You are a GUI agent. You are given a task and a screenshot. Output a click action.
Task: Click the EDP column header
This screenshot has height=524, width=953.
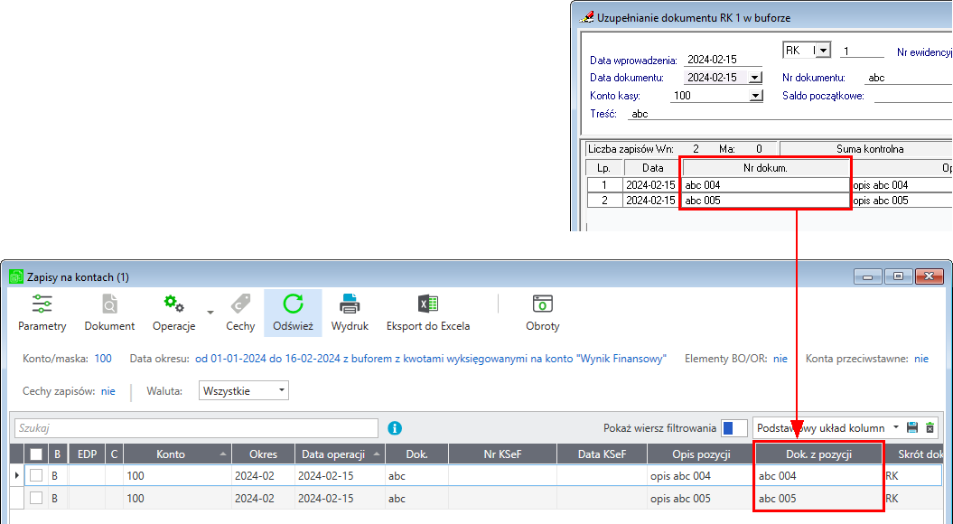(x=87, y=454)
